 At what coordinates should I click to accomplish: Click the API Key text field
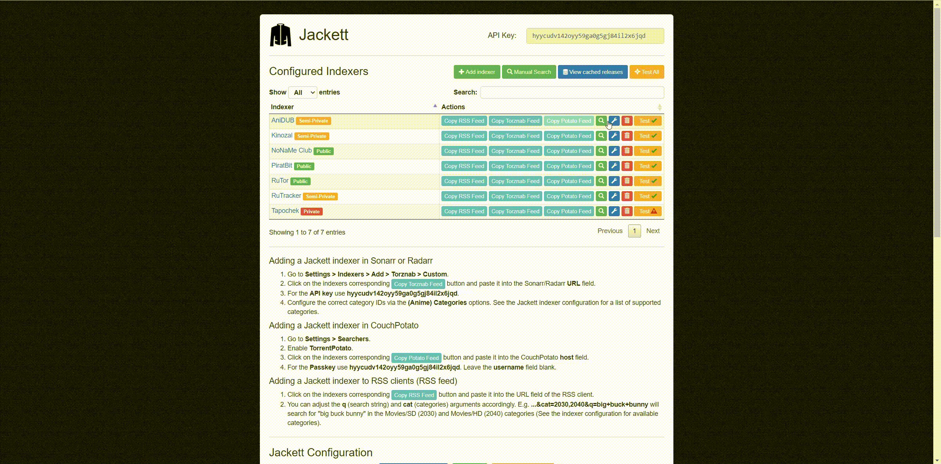click(x=594, y=36)
